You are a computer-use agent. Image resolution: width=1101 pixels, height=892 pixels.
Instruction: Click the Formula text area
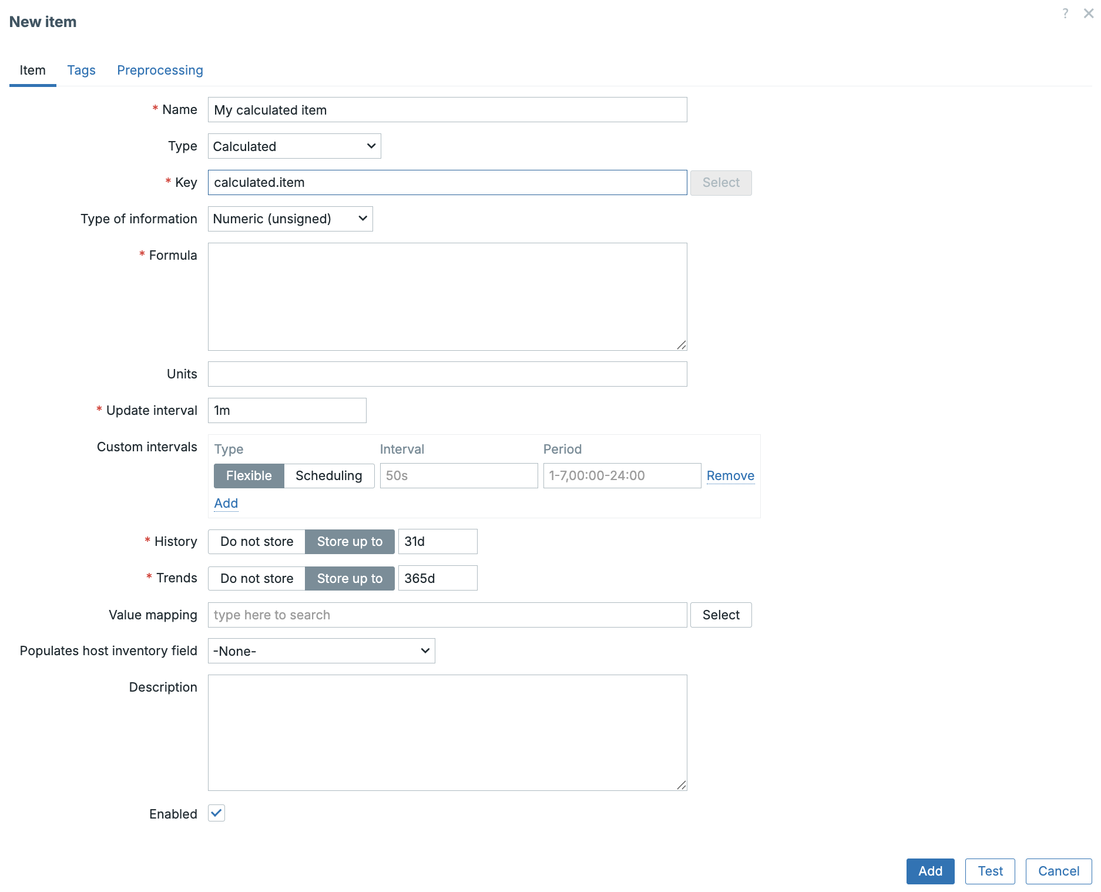click(x=447, y=297)
